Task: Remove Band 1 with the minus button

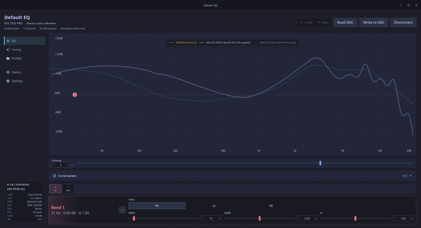Action: tap(122, 210)
